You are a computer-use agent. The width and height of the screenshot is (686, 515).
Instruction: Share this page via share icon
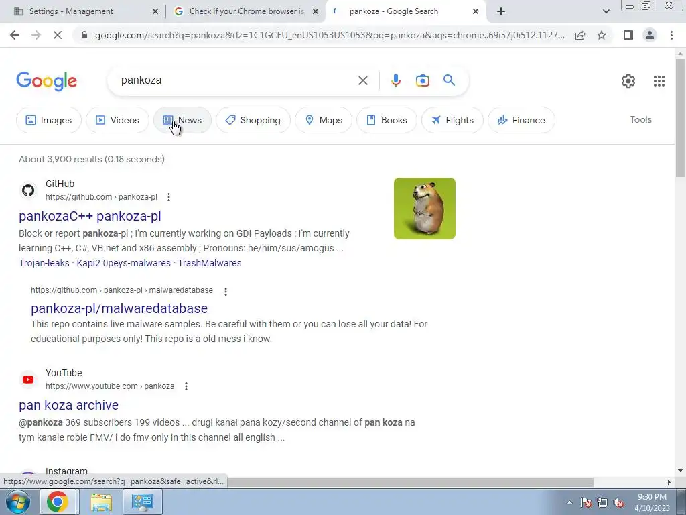click(x=580, y=35)
